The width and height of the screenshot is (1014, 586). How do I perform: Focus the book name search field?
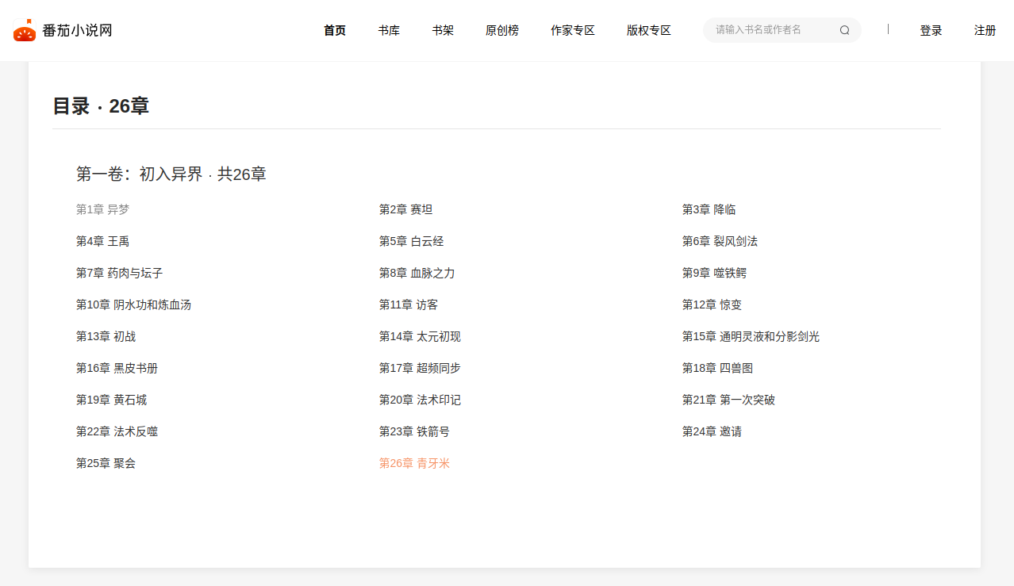770,30
